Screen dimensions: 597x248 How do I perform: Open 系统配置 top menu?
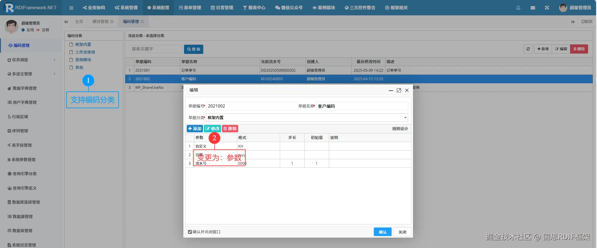click(158, 8)
